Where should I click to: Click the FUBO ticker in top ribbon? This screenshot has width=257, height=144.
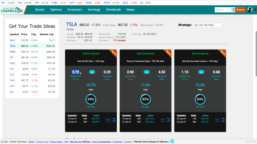tap(55, 3)
